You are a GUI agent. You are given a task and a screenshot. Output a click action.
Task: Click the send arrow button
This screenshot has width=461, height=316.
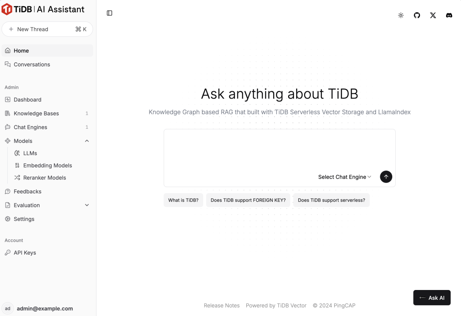pos(386,177)
